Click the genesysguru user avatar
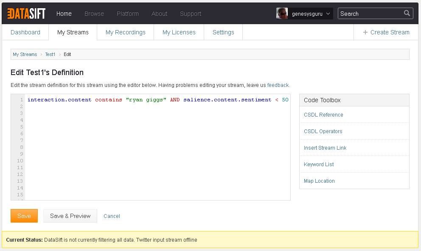421x251 pixels. coord(282,14)
